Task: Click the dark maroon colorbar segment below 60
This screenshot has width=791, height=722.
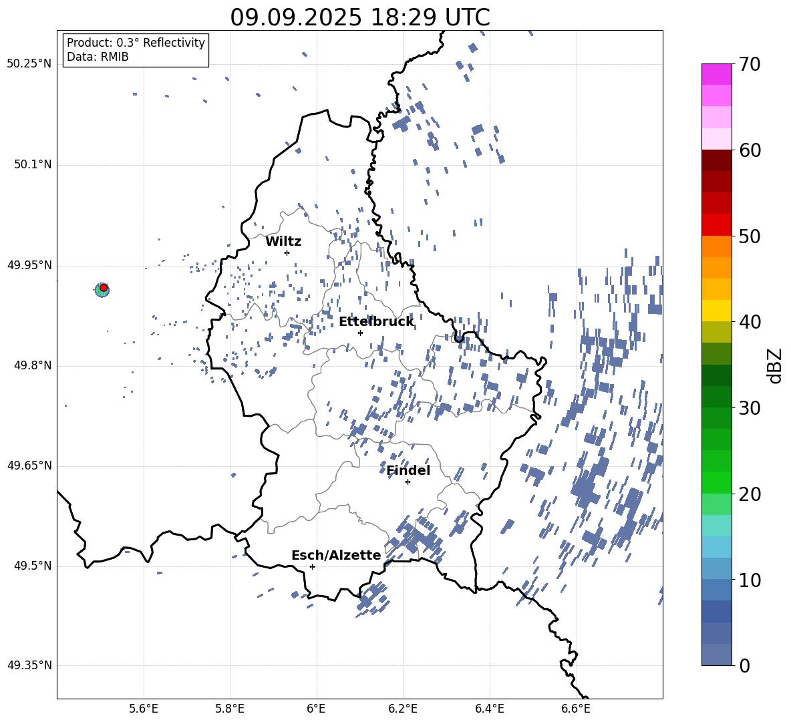Action: (x=716, y=160)
